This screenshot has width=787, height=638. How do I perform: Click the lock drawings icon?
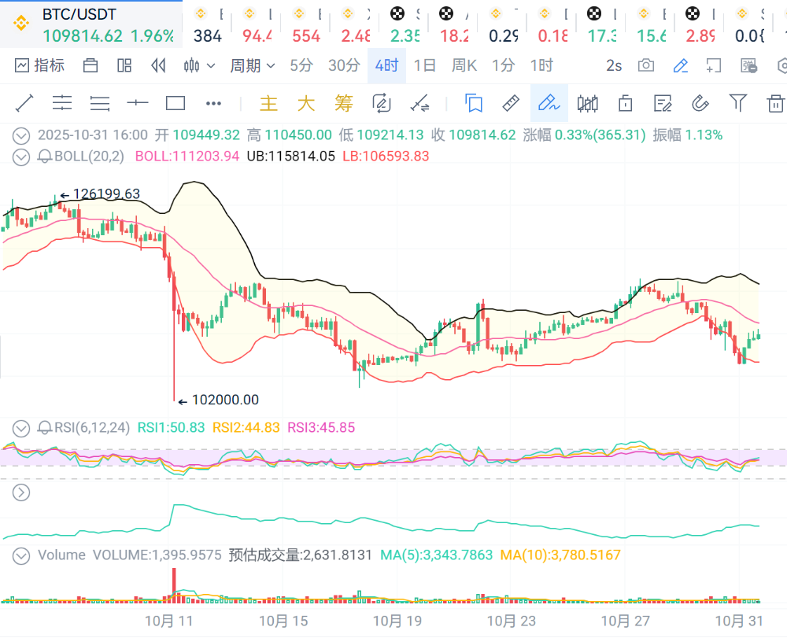(x=626, y=103)
